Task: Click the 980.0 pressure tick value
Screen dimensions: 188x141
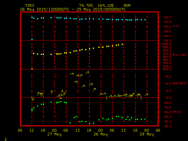Action: pos(167,50)
